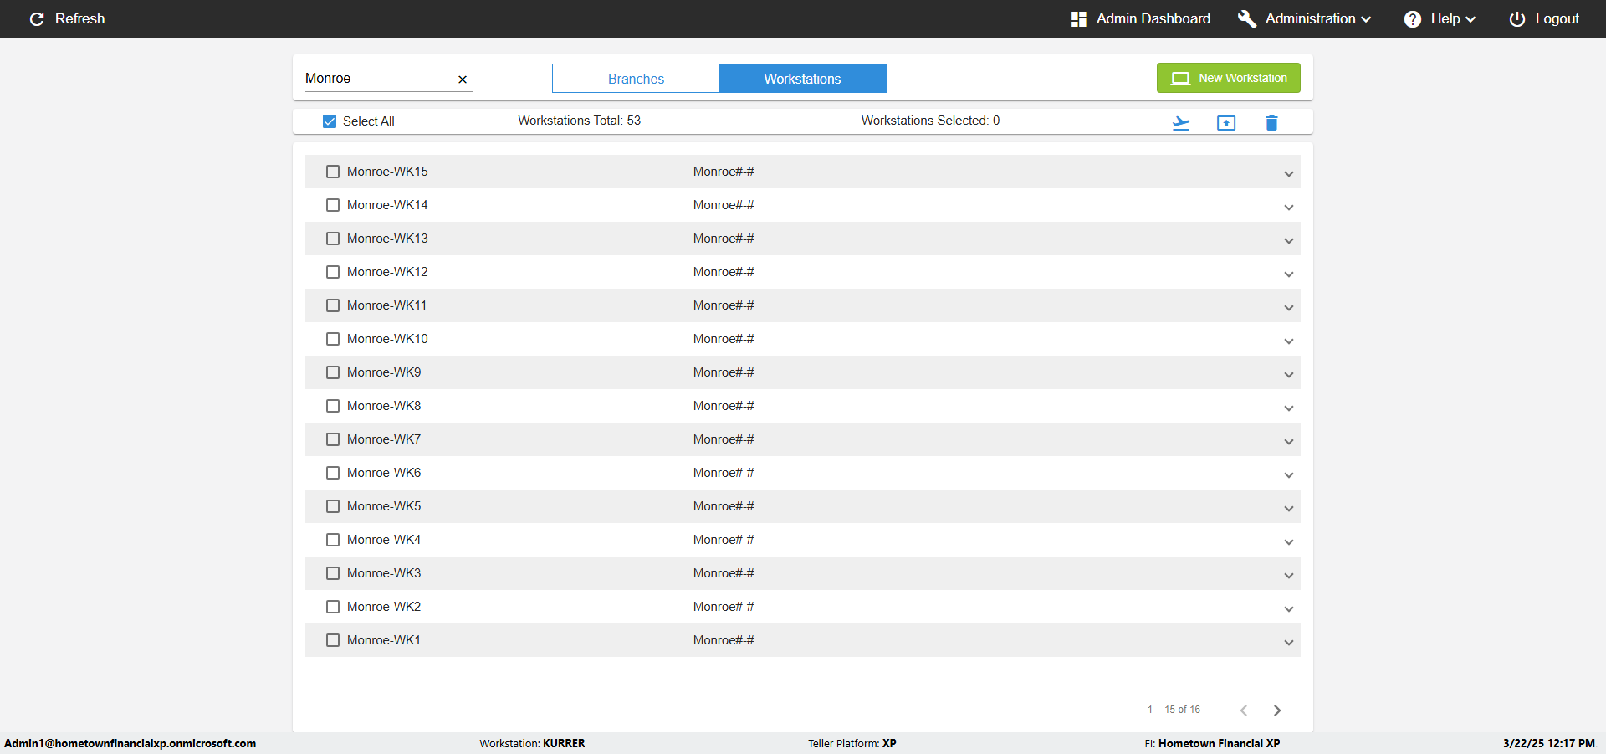The image size is (1606, 754).
Task: Expand the Monroe-WK7 row chevron
Action: pos(1289,442)
